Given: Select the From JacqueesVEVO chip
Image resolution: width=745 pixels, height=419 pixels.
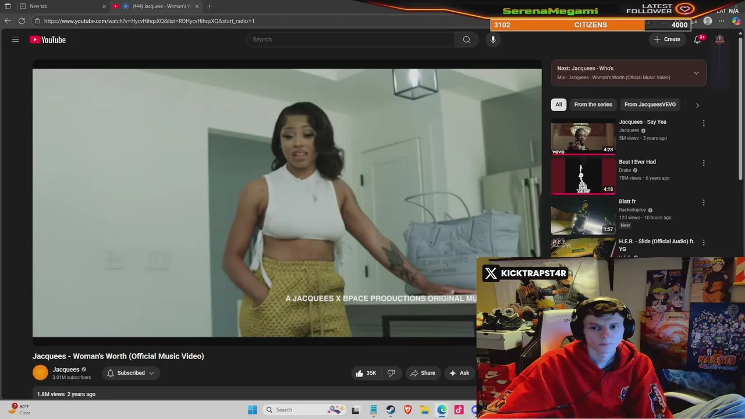Looking at the screenshot, I should coord(650,105).
